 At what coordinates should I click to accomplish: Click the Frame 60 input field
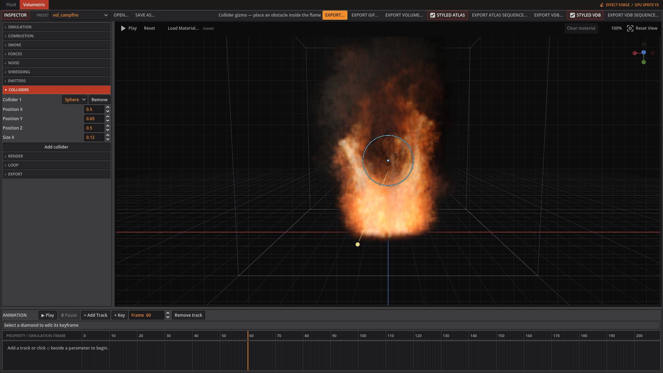click(x=147, y=315)
